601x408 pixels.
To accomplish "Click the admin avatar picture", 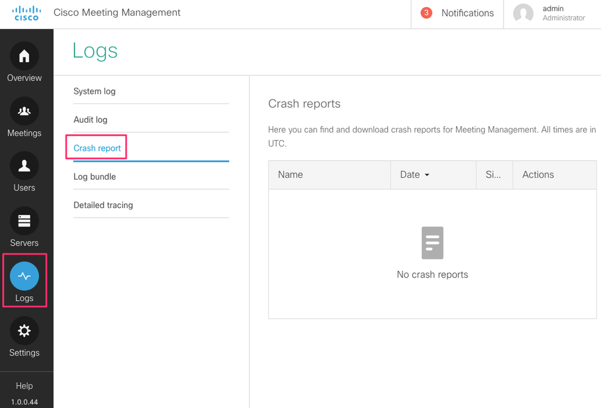I will 523,13.
